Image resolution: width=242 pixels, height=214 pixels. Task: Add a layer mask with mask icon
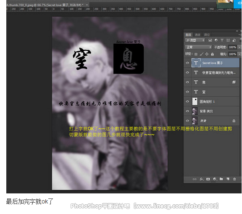click(x=208, y=179)
